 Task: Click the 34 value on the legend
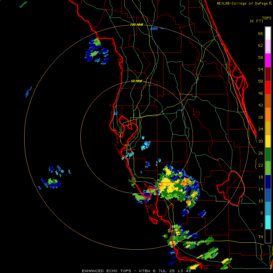click(261, 129)
